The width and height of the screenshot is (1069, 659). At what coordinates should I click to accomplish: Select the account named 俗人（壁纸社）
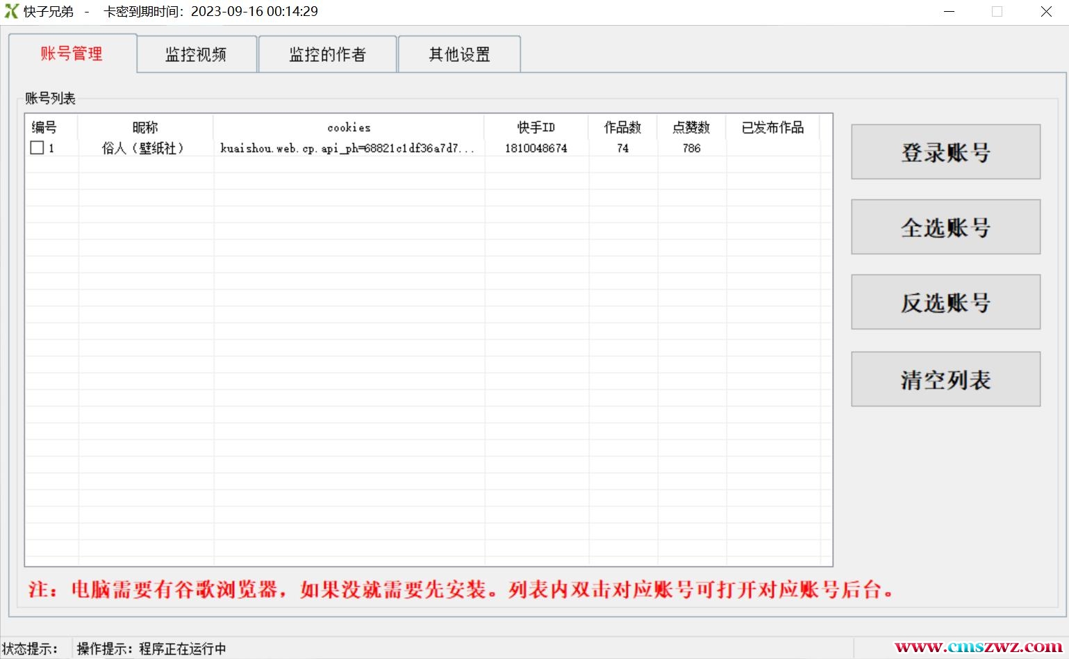coord(143,148)
